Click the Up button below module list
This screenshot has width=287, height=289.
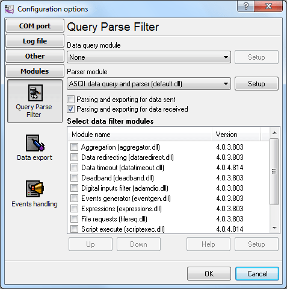pyautogui.click(x=90, y=244)
